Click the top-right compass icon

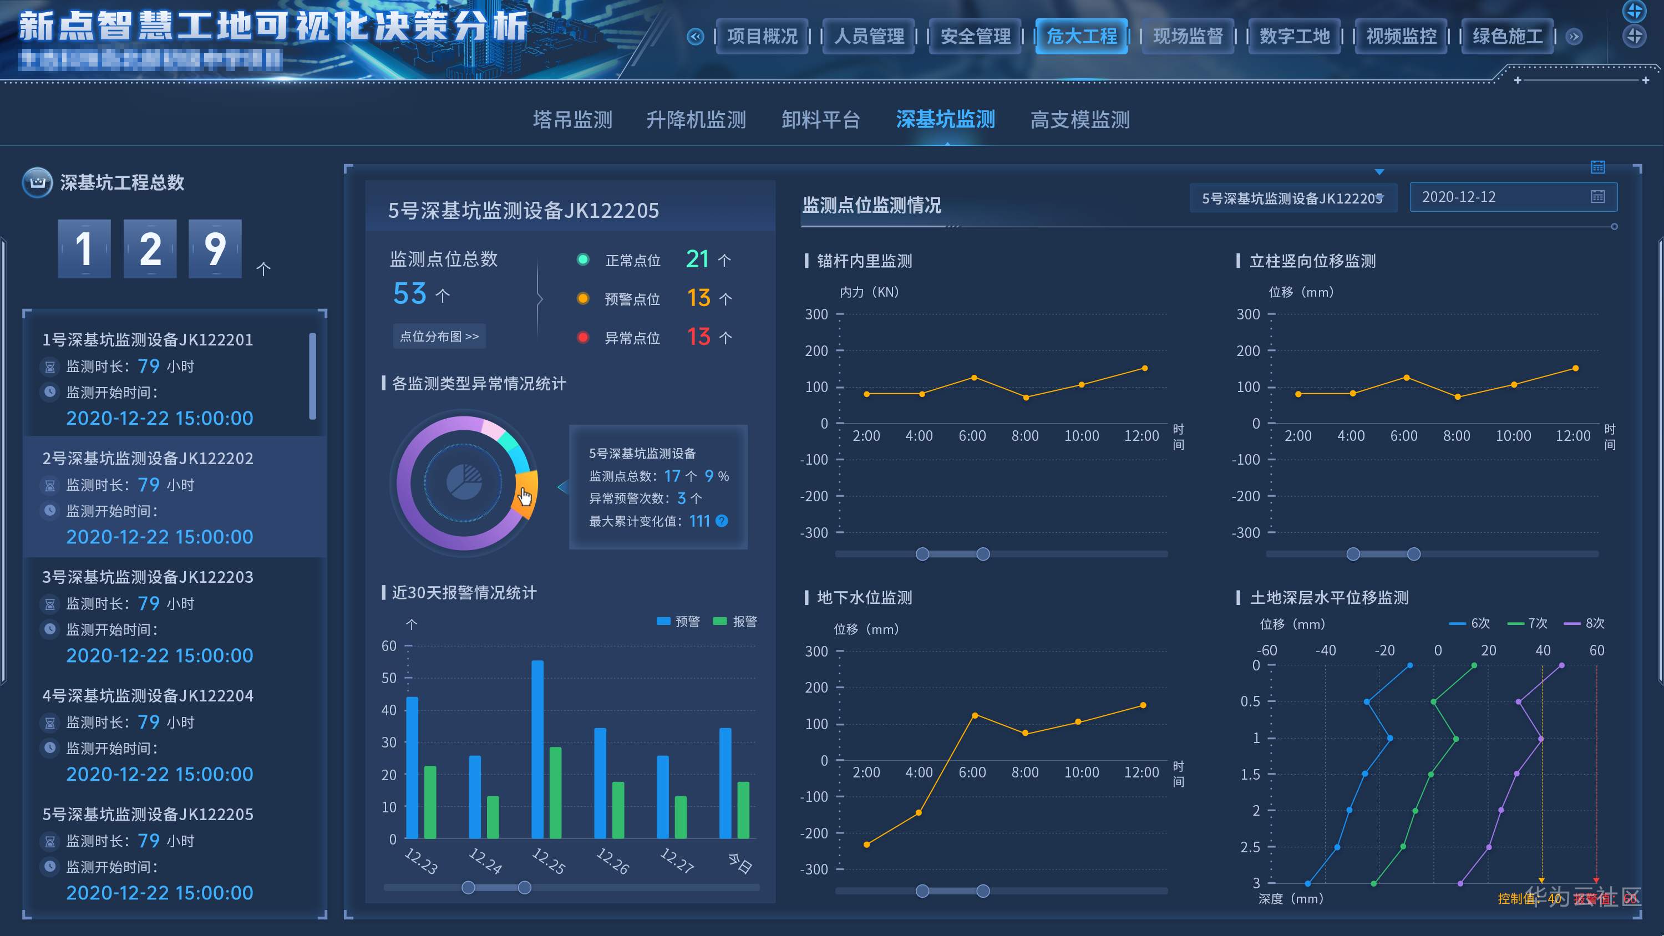pyautogui.click(x=1634, y=11)
